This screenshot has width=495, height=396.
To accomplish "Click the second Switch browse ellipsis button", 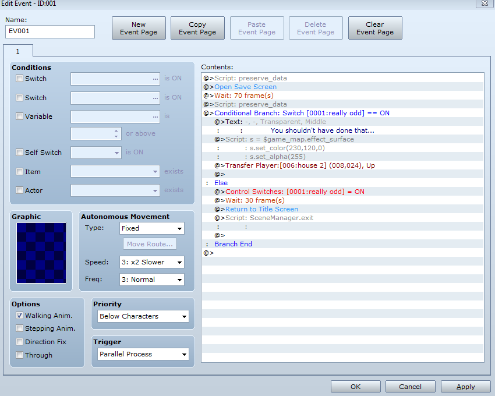I will pos(155,98).
